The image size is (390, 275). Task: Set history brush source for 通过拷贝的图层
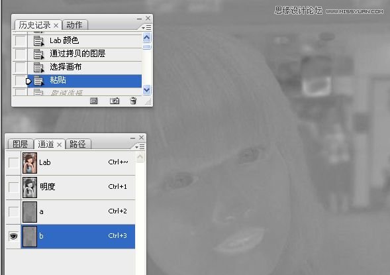click(20, 54)
